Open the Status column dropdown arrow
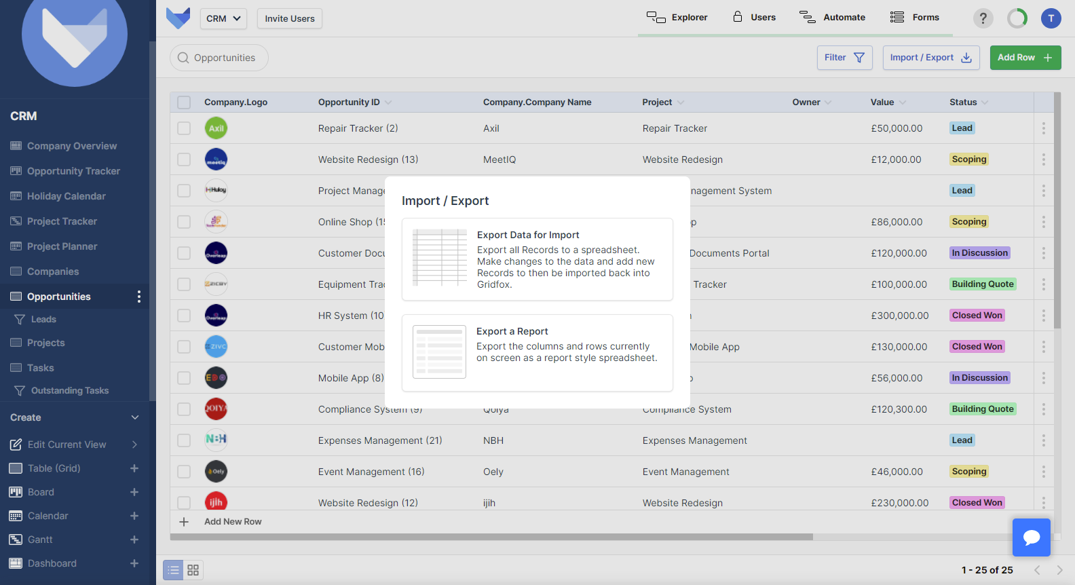Image resolution: width=1075 pixels, height=585 pixels. point(985,102)
